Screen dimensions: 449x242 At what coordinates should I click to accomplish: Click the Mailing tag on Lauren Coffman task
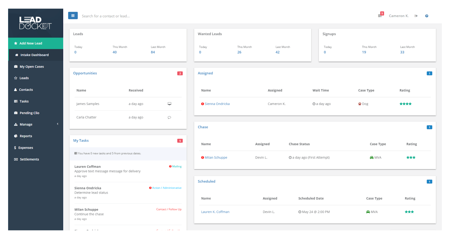tap(177, 166)
